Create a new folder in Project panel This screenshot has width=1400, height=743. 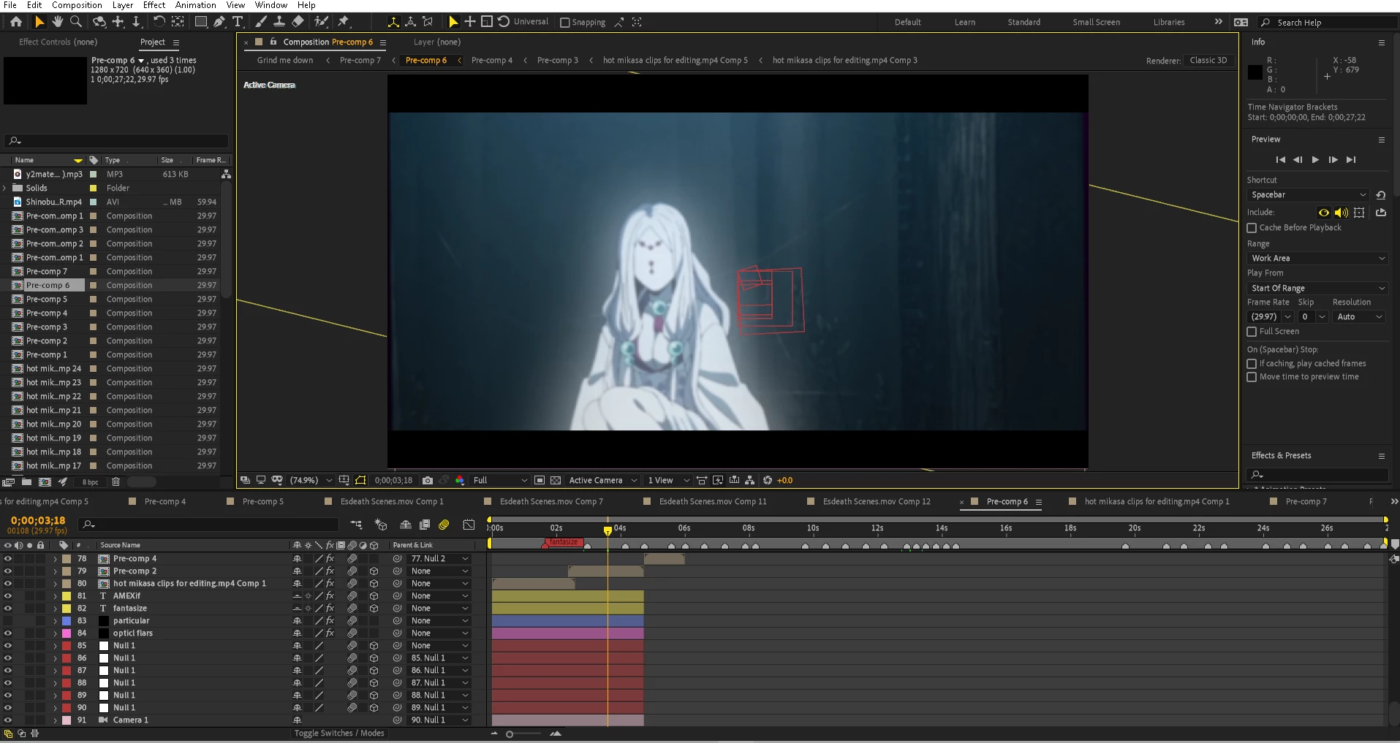tap(26, 482)
